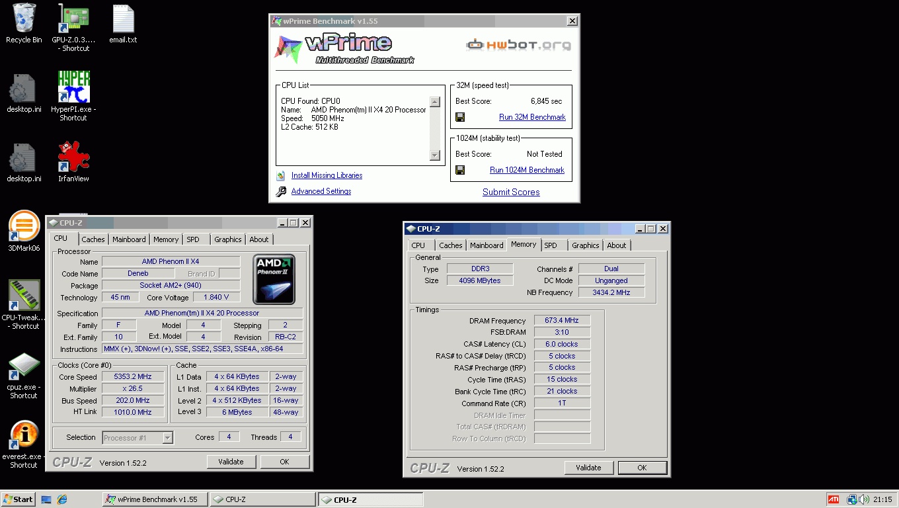Screen dimensions: 899x508
Task: Switch to Mainboard tab in left CPU-Z
Action: pos(129,239)
